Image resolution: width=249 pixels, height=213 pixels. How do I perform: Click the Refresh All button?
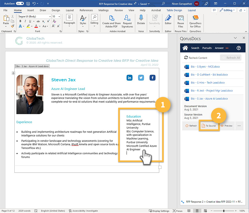pyautogui.click(x=231, y=58)
